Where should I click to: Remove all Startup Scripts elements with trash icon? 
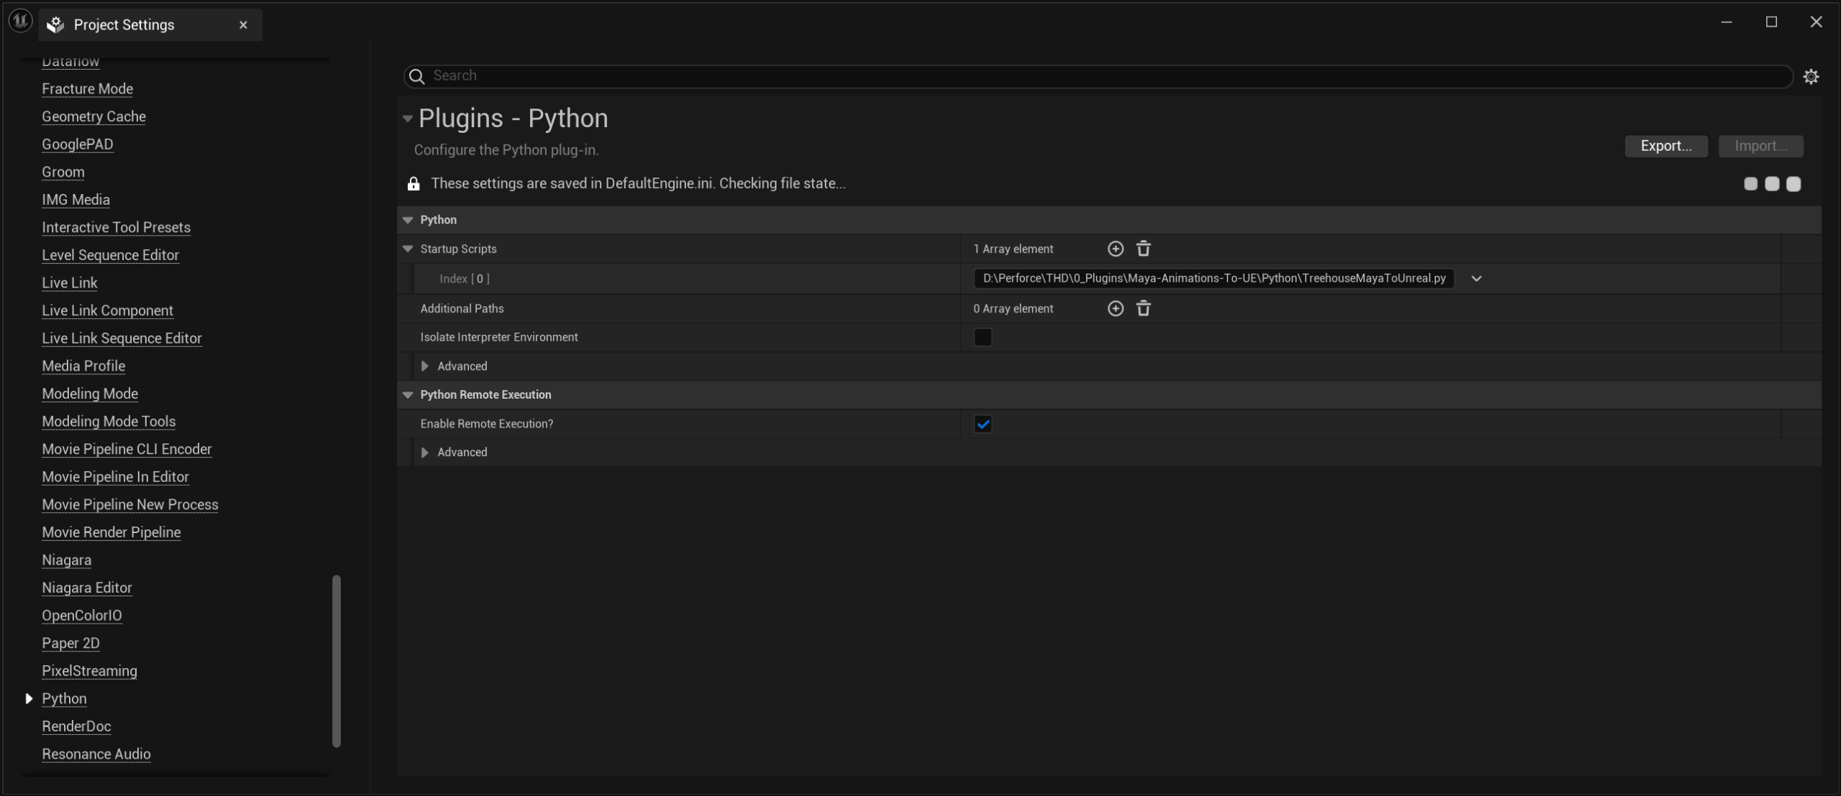click(1143, 249)
